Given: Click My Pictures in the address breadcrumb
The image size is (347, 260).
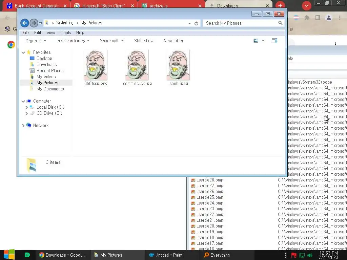Looking at the screenshot, I should click(91, 23).
